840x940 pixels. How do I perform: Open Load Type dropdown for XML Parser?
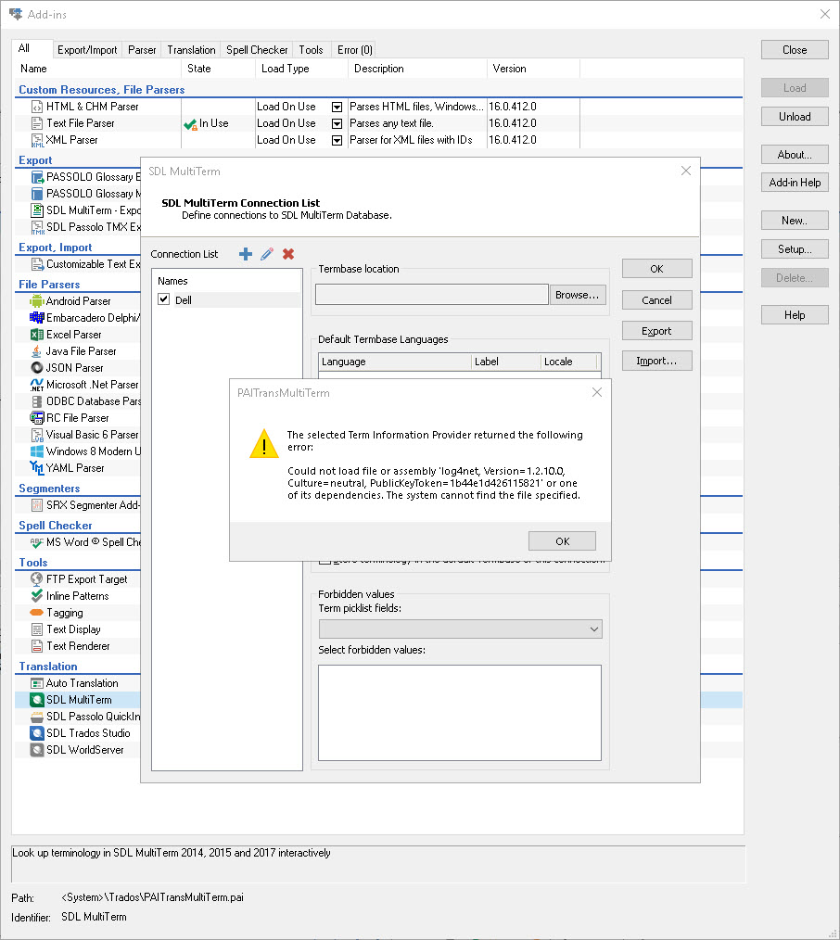337,140
